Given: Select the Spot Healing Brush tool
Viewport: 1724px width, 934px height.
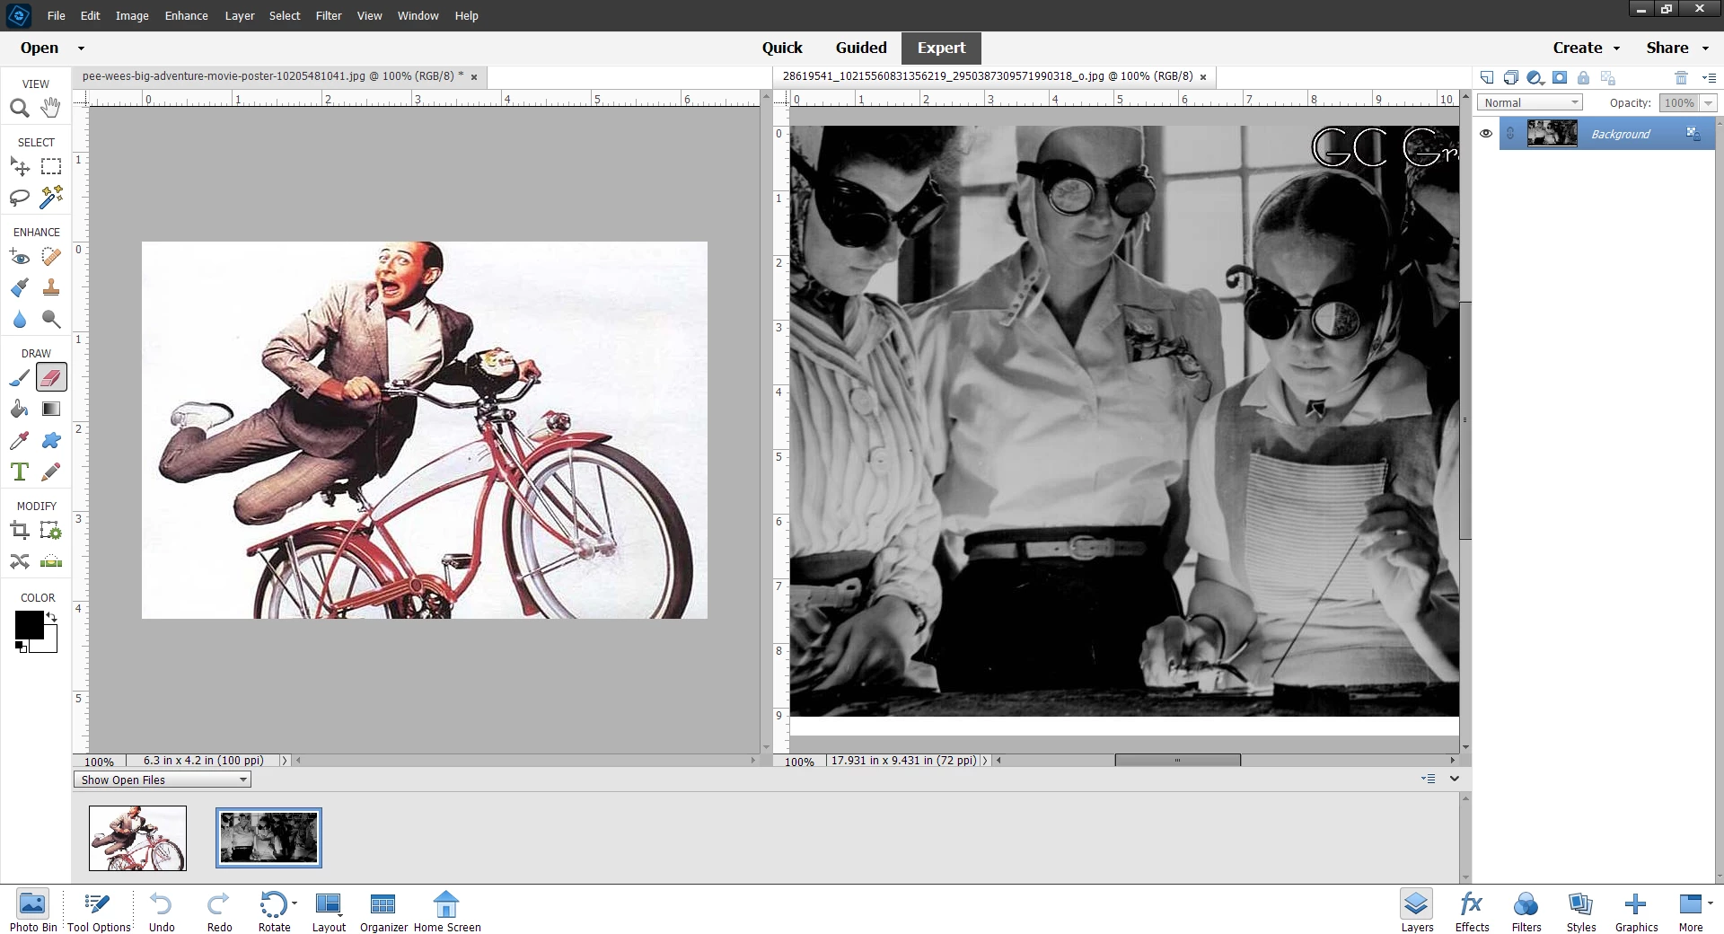Looking at the screenshot, I should [51, 258].
